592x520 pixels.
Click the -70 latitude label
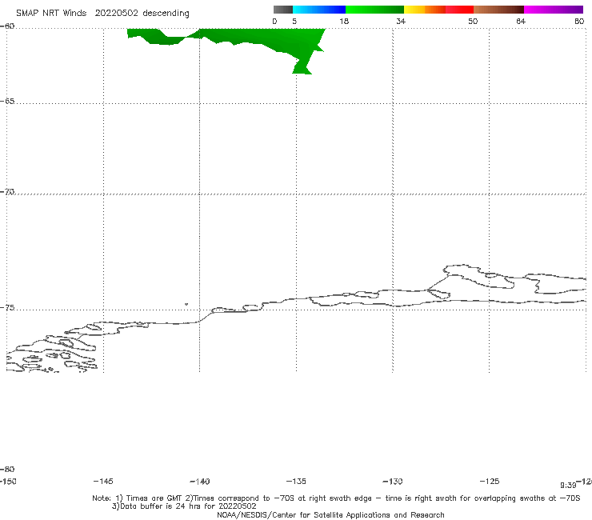point(7,192)
